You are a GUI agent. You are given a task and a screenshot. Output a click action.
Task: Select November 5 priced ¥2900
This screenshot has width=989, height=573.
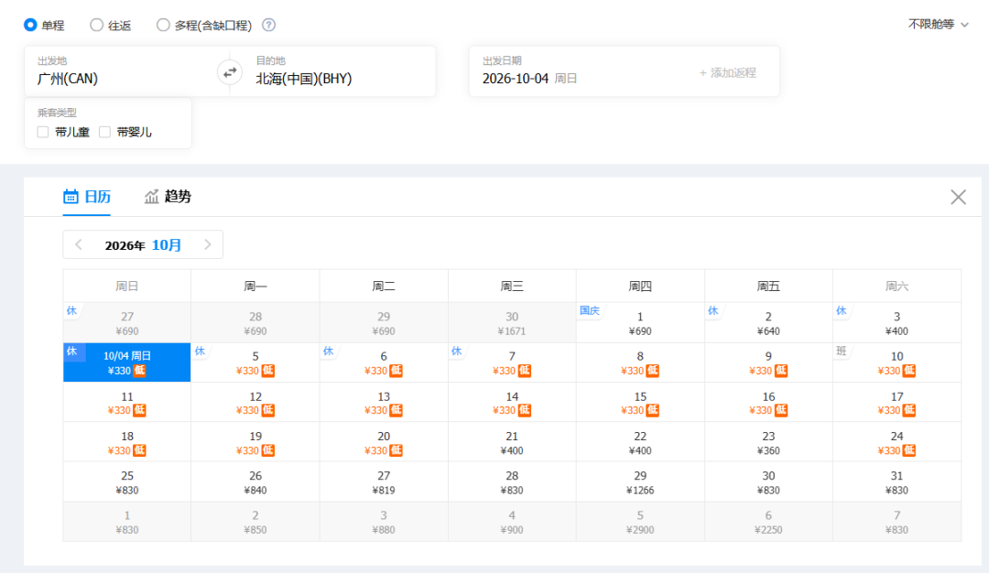pyautogui.click(x=640, y=522)
